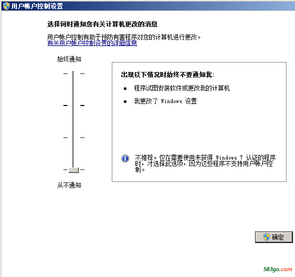Click the 始终通知 label above slider
Viewport: 295px width, 277px height.
coord(69,59)
